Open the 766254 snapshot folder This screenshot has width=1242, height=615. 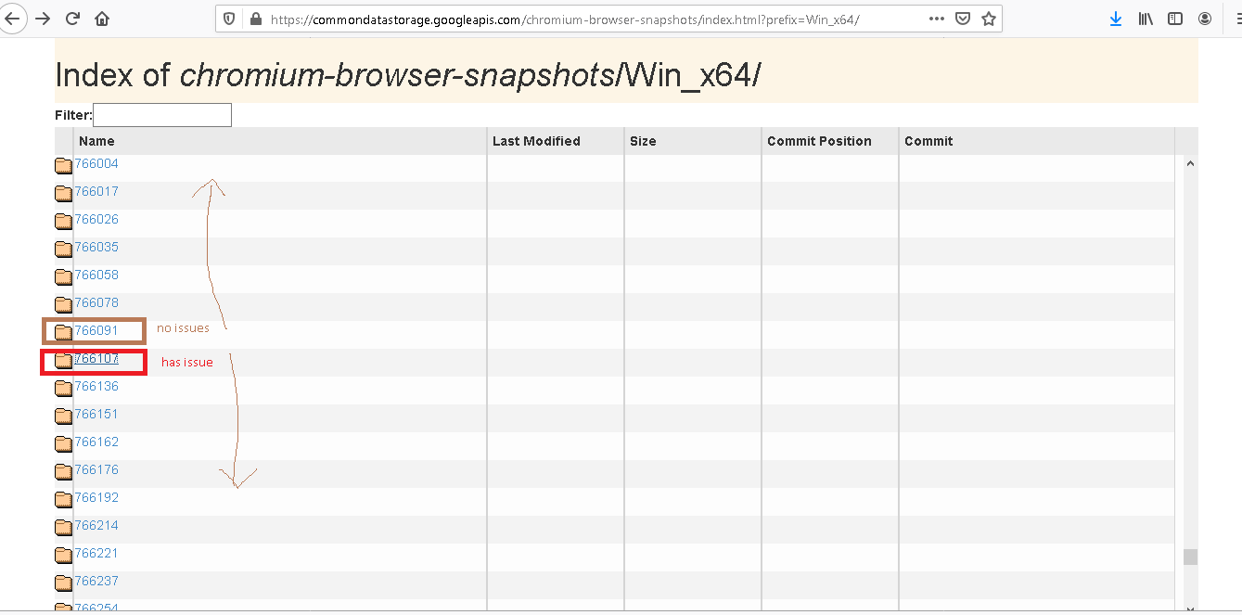click(96, 607)
